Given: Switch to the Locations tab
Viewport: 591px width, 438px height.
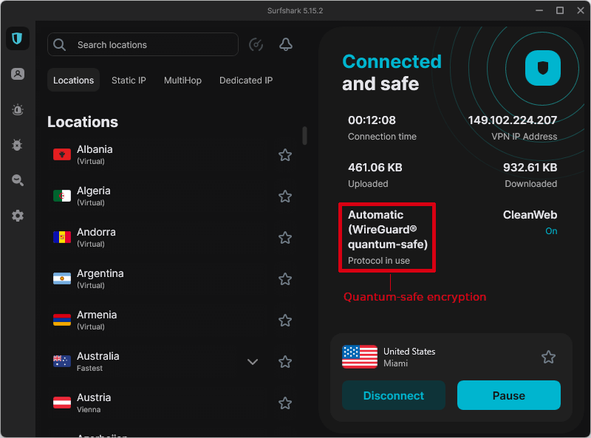Looking at the screenshot, I should 73,80.
